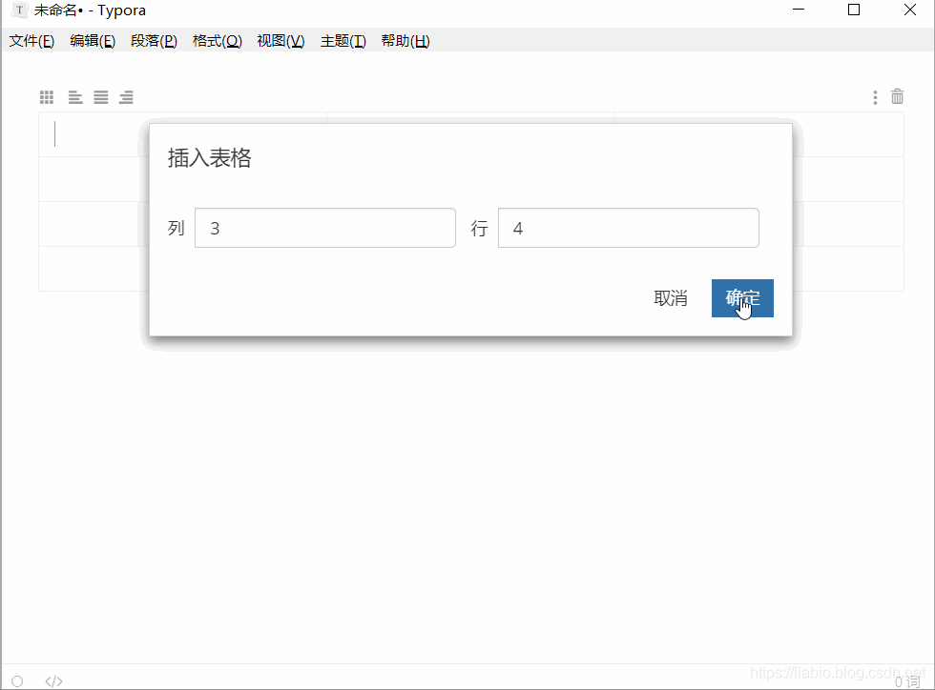
Task: Toggle the sidebar circle icon in status bar
Action: 17,680
